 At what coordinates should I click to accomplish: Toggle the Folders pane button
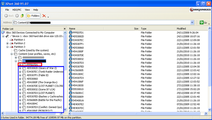pos(33,16)
